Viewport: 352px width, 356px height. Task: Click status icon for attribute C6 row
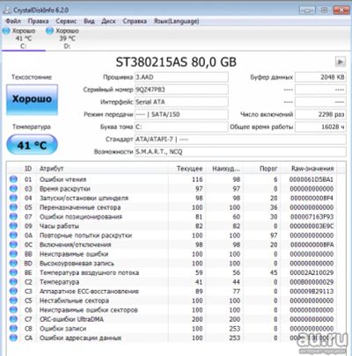click(13, 310)
